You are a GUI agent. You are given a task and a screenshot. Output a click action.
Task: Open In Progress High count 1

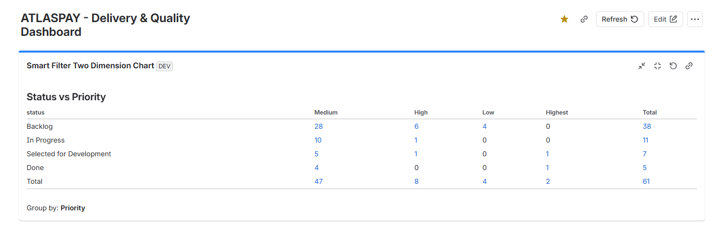(416, 140)
